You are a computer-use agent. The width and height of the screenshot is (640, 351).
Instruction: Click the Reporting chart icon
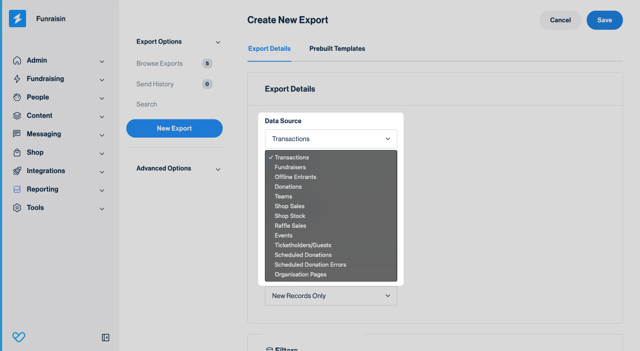[x=17, y=189]
